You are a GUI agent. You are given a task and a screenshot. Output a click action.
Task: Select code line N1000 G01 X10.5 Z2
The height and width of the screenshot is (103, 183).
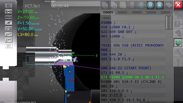[x=131, y=82]
